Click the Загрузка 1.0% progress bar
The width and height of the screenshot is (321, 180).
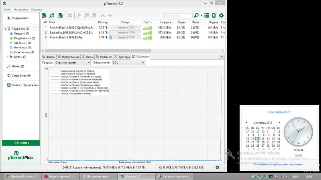125,32
